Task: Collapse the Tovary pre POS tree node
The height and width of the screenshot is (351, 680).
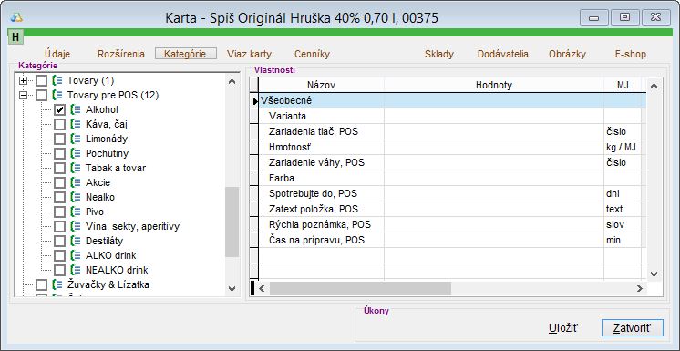Action: click(x=24, y=95)
